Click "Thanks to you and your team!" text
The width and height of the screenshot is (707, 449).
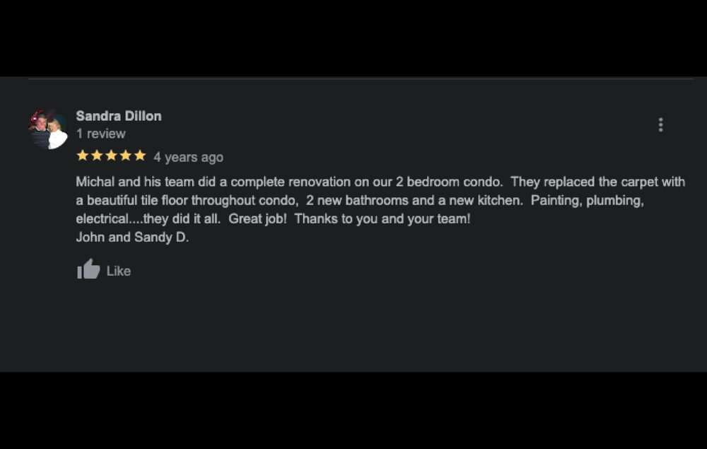pos(382,218)
